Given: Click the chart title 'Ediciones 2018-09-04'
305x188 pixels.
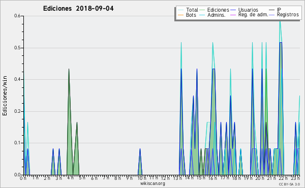Looking at the screenshot, I should (x=78, y=9).
